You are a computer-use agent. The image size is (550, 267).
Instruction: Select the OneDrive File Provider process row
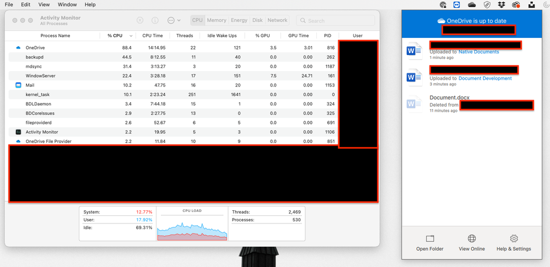pos(174,141)
